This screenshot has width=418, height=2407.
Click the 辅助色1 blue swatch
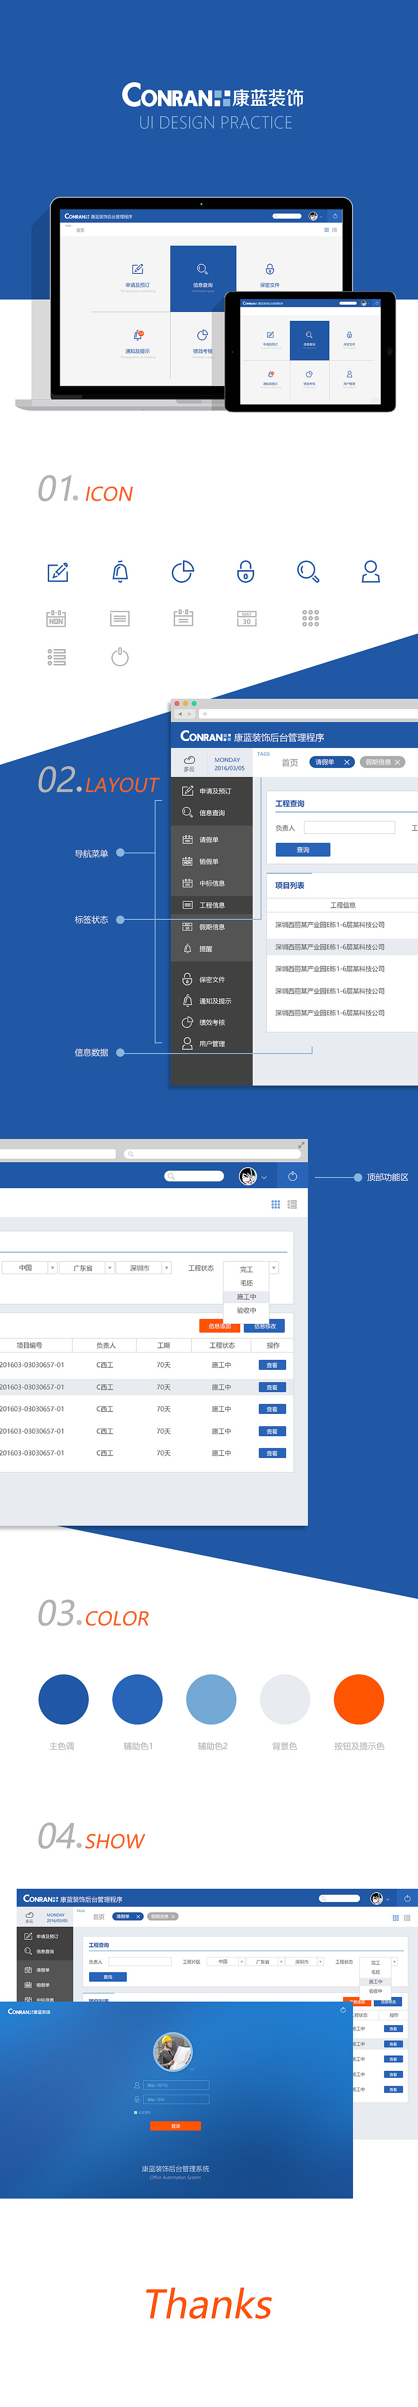pyautogui.click(x=137, y=1699)
